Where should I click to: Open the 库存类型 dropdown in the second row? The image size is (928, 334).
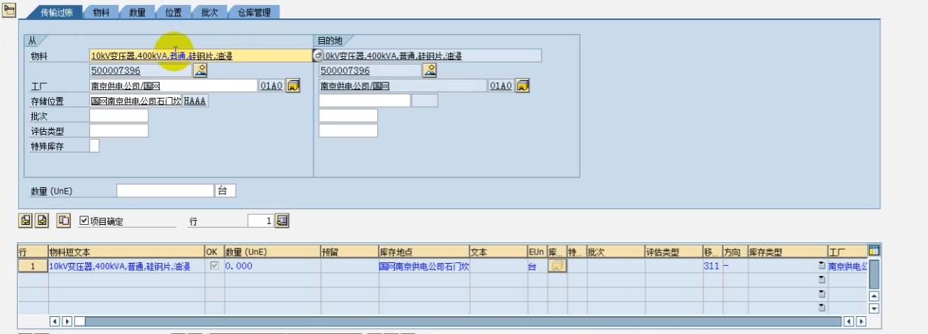pos(822,279)
